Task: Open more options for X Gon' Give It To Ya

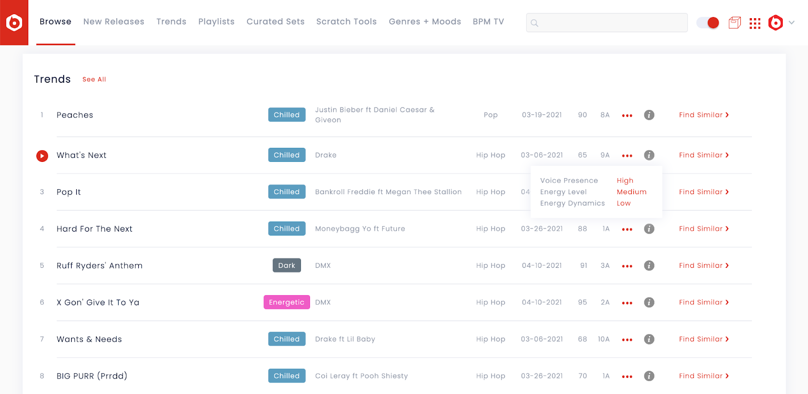Action: point(627,303)
